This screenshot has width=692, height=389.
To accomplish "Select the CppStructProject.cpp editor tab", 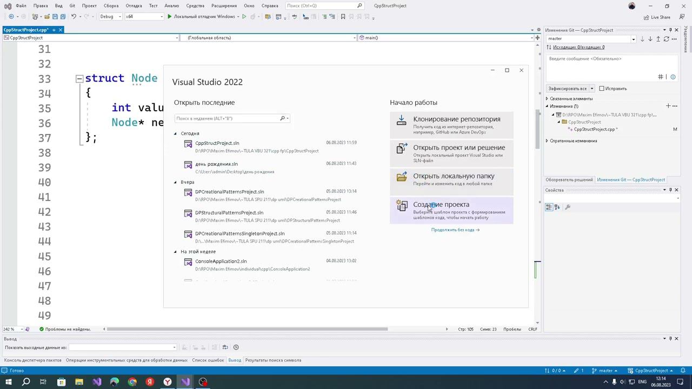I will [26, 30].
